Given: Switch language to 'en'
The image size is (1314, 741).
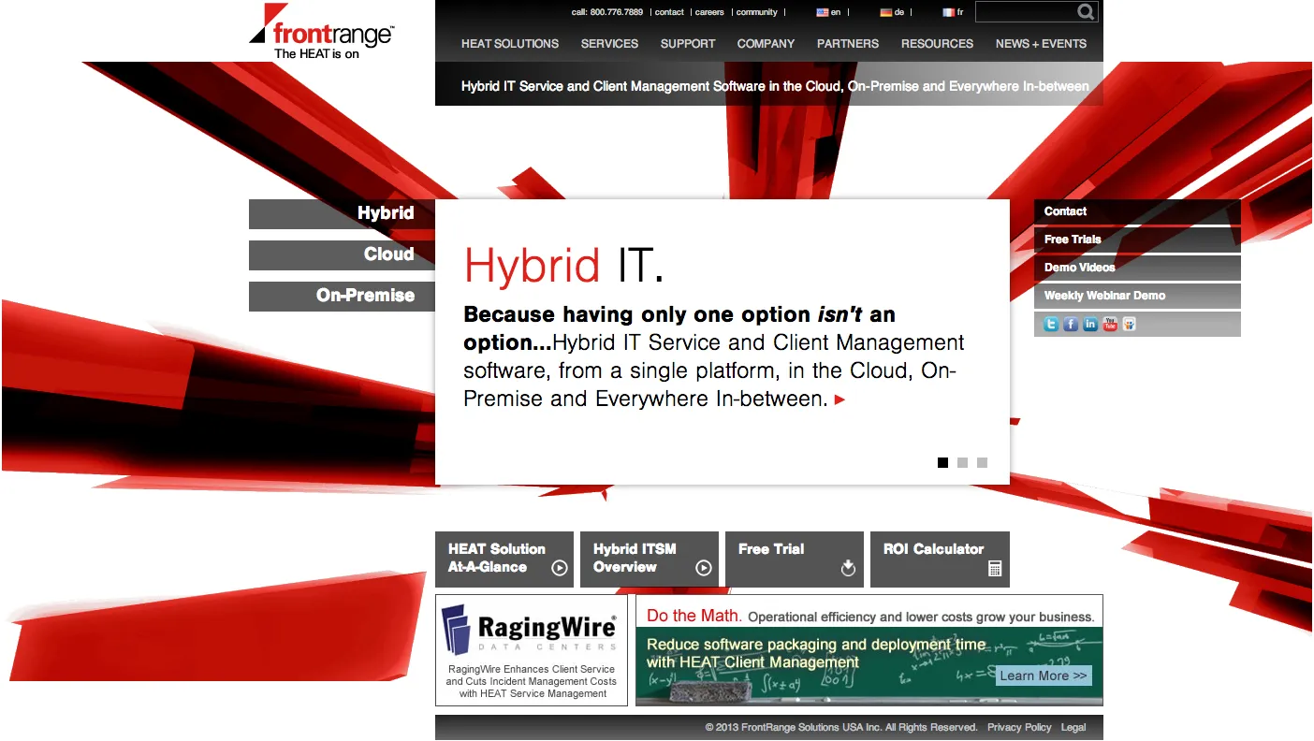Looking at the screenshot, I should tap(836, 12).
